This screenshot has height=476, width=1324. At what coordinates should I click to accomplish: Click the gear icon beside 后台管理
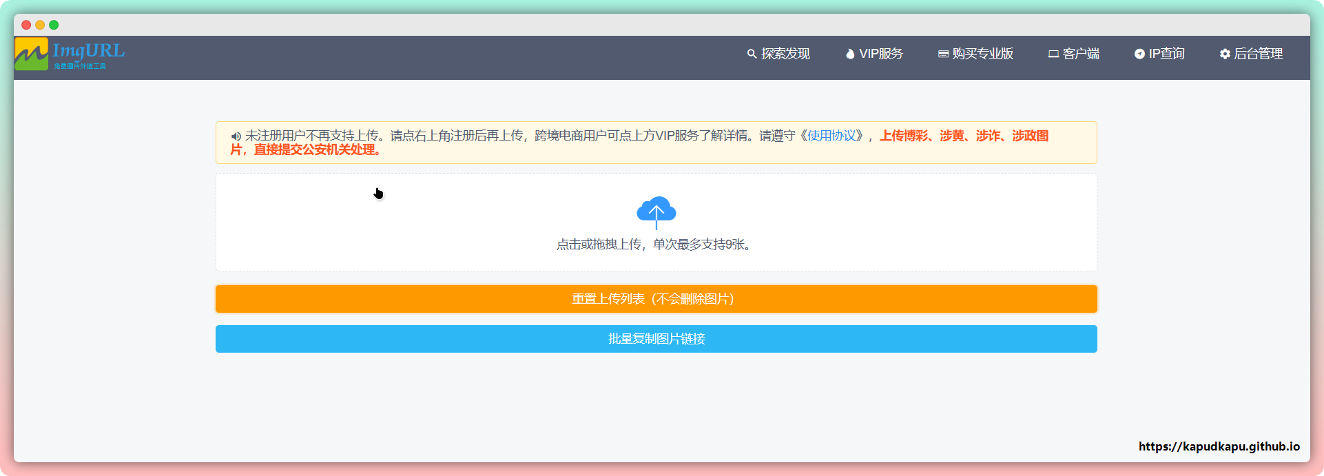[x=1225, y=54]
